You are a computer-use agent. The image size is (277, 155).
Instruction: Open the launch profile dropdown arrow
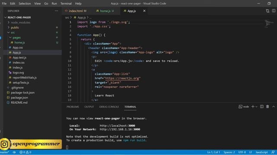257,107
